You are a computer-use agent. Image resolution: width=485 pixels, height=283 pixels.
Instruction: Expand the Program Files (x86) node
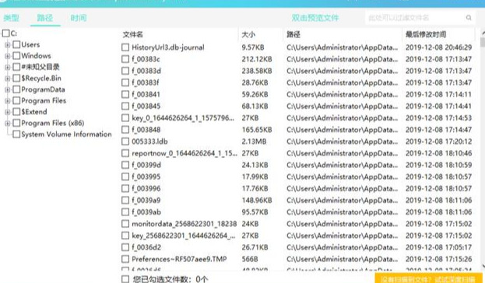(x=8, y=124)
